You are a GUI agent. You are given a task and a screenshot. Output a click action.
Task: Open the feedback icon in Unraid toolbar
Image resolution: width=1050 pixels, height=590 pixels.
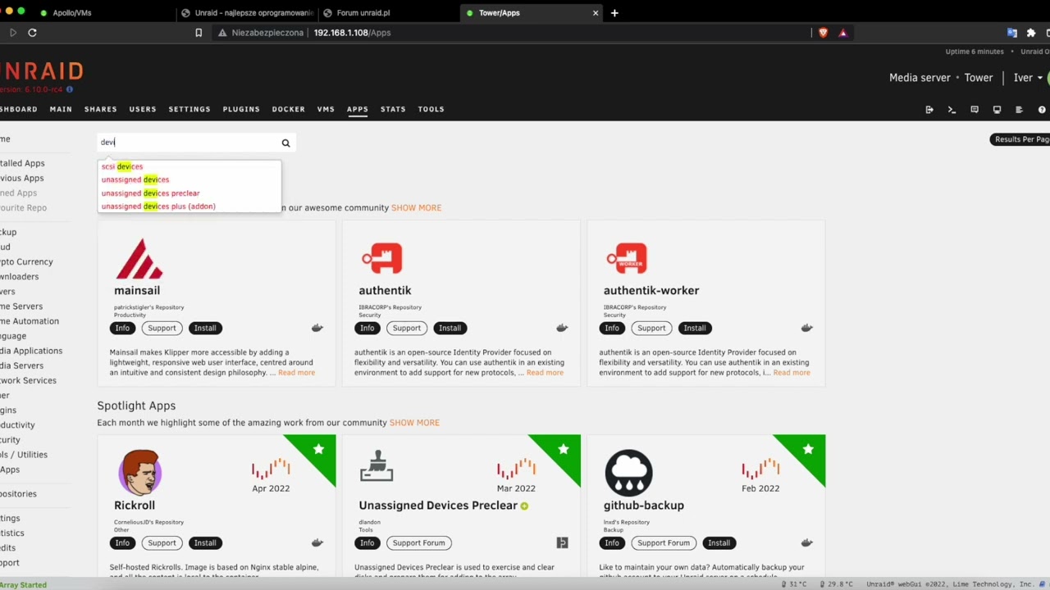(x=975, y=110)
